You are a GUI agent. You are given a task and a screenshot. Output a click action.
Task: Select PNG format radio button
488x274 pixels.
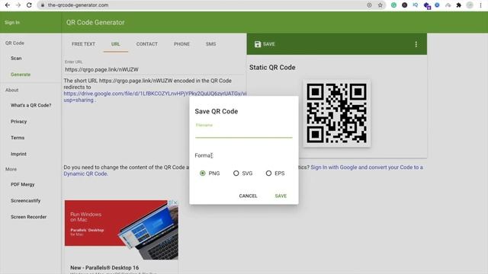click(x=203, y=173)
